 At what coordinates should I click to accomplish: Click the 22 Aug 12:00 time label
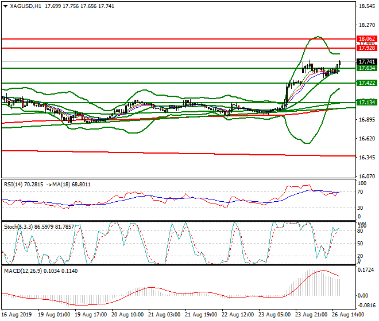point(237,315)
